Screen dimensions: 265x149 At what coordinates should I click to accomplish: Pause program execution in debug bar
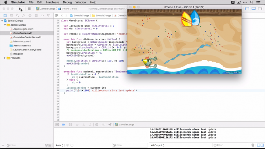click(71, 125)
